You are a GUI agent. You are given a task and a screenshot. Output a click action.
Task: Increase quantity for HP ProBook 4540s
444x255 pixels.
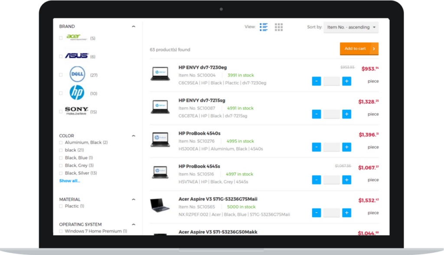(346, 147)
